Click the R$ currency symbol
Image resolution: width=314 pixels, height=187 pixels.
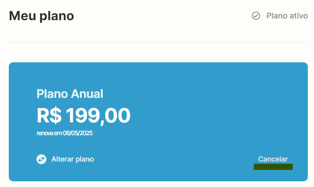(49, 115)
